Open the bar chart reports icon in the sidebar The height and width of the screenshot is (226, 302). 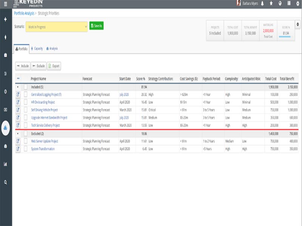point(5,164)
